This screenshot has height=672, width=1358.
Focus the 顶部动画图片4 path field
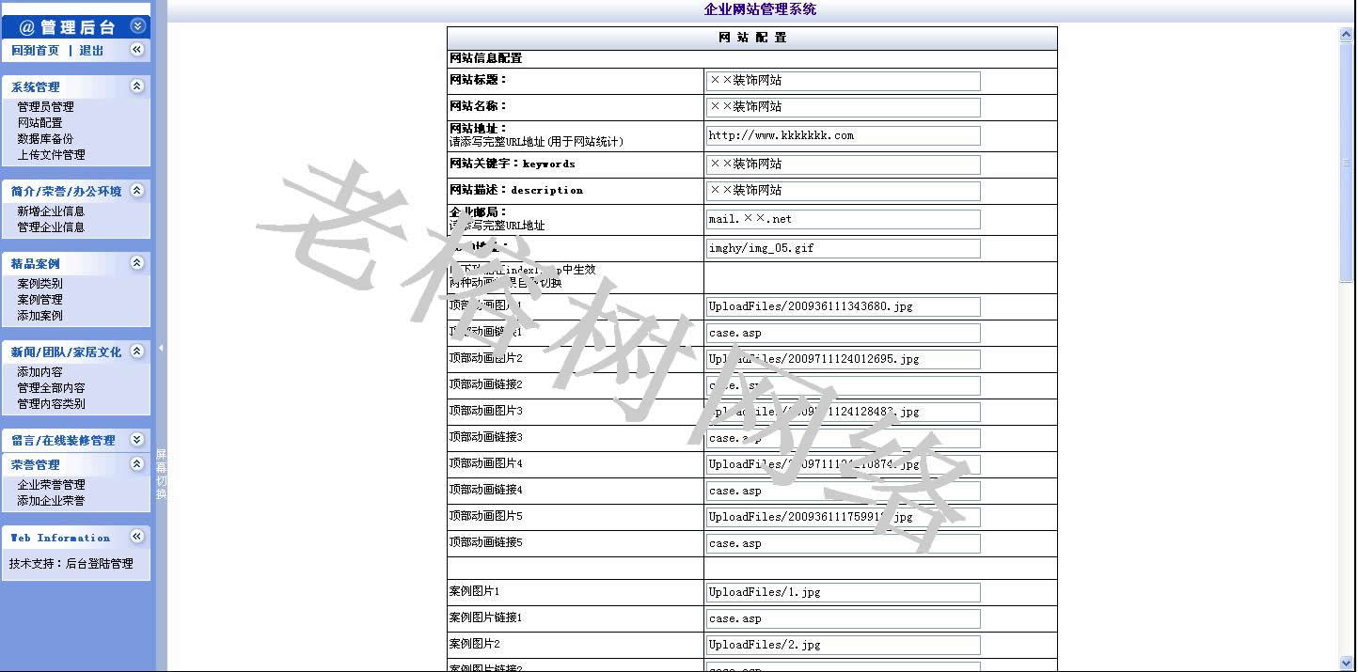click(x=843, y=464)
